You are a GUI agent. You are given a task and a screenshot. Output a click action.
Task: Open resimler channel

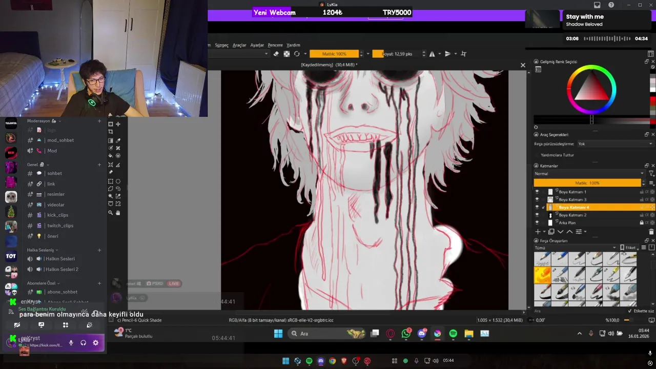(x=56, y=194)
